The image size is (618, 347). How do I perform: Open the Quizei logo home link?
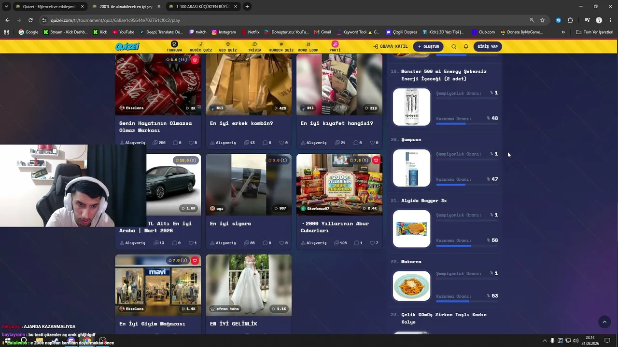click(x=127, y=47)
